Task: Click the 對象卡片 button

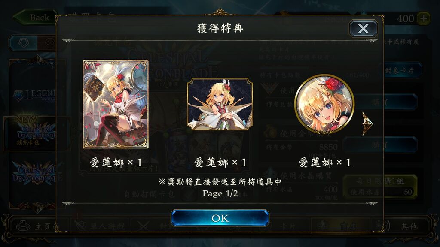Action: point(400,70)
